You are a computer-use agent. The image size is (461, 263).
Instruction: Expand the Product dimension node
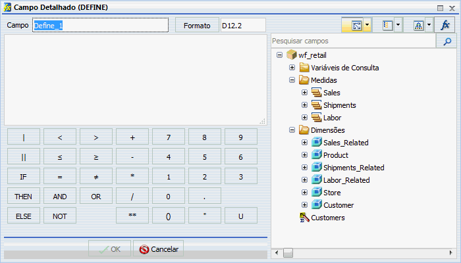click(304, 155)
